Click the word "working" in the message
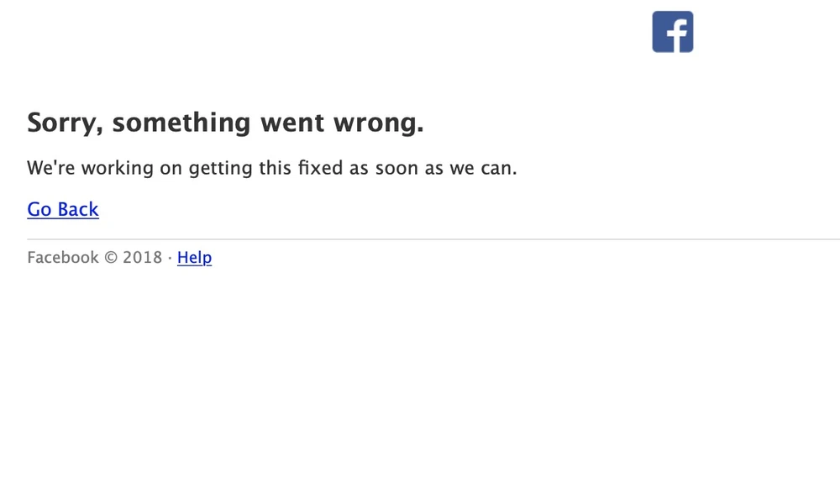840x503 pixels. click(x=118, y=168)
